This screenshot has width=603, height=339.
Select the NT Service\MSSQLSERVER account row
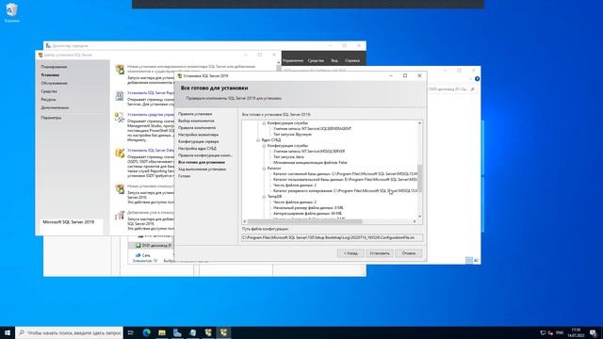point(309,152)
